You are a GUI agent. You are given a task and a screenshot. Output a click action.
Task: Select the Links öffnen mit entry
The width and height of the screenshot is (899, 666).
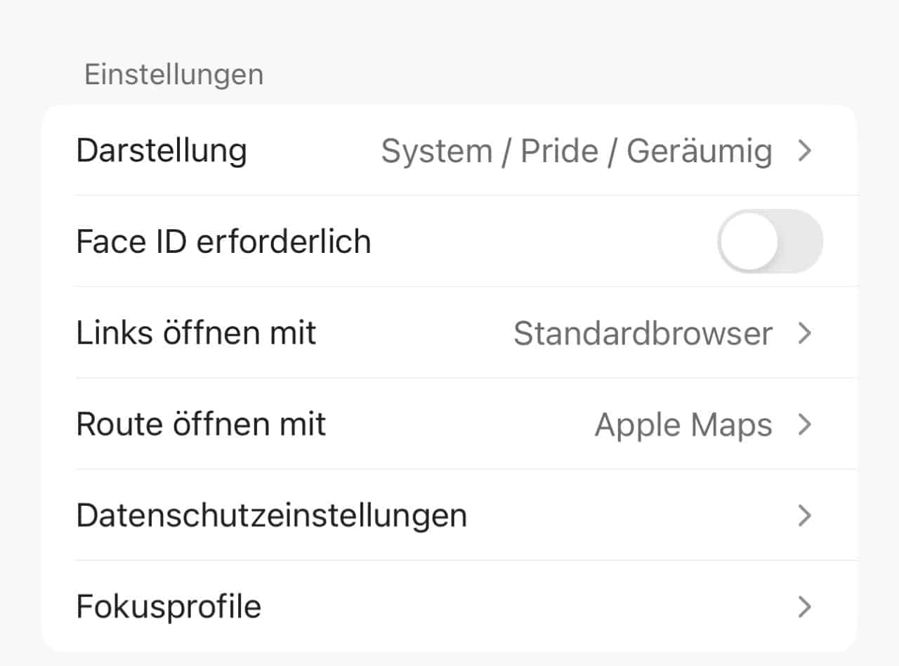click(196, 333)
